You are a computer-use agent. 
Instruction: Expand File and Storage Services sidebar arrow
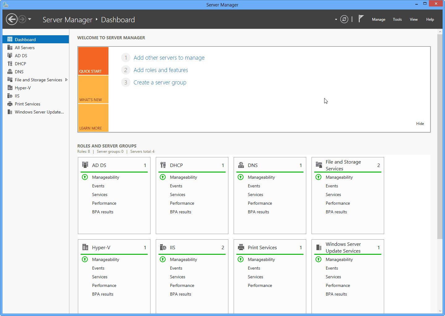click(66, 80)
